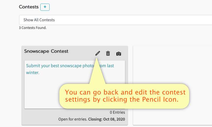Select the empty contest card beside Snowscape
This screenshot has height=127, width=212.
[173, 86]
